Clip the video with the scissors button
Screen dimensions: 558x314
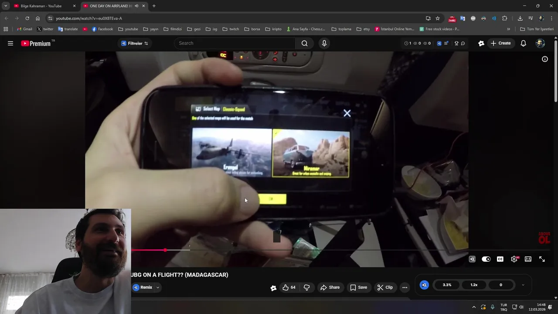coord(385,287)
